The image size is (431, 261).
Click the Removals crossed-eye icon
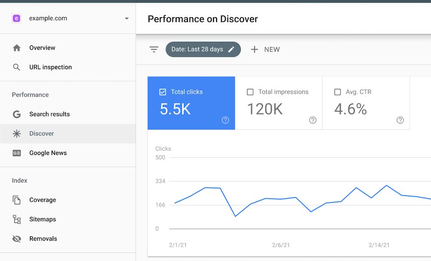17,239
